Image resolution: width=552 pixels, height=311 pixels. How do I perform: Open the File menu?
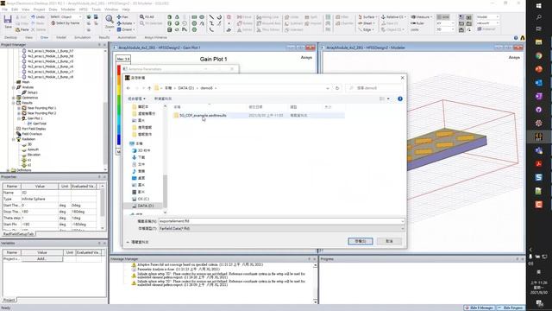click(4, 10)
